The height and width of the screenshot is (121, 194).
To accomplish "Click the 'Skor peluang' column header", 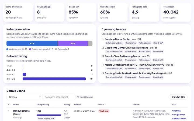I will (x=43, y=105).
